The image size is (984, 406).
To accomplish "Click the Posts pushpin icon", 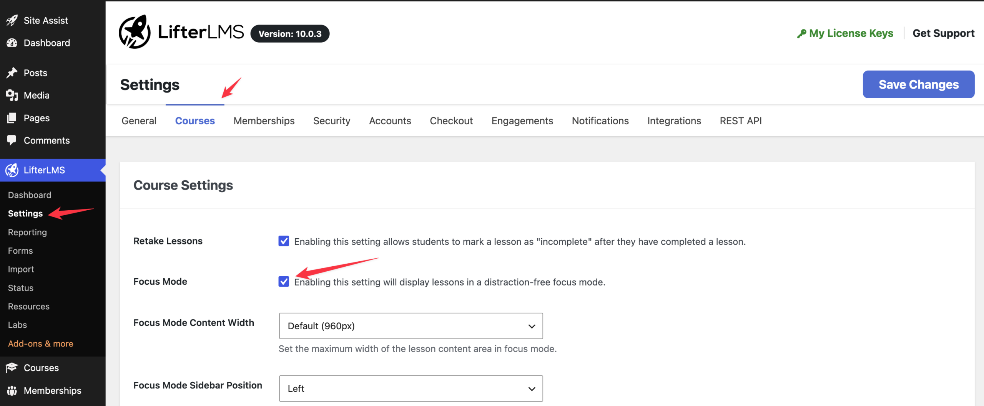I will (12, 73).
